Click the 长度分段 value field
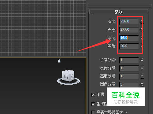Screen dimensions: 153x114 (129, 60)
